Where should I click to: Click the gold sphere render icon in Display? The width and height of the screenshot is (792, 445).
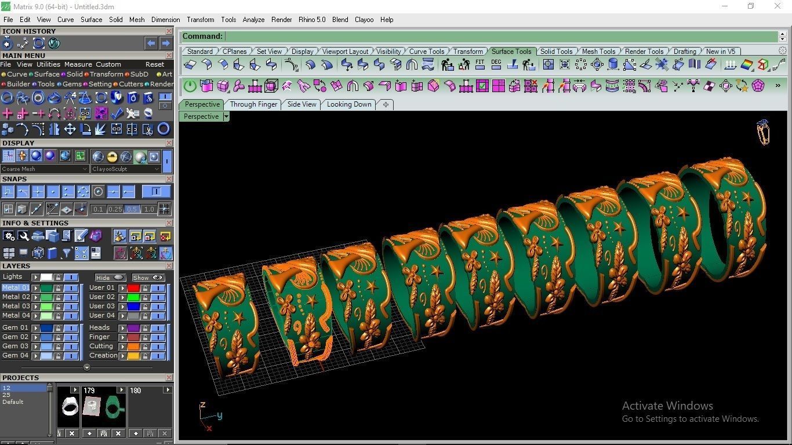coord(112,156)
